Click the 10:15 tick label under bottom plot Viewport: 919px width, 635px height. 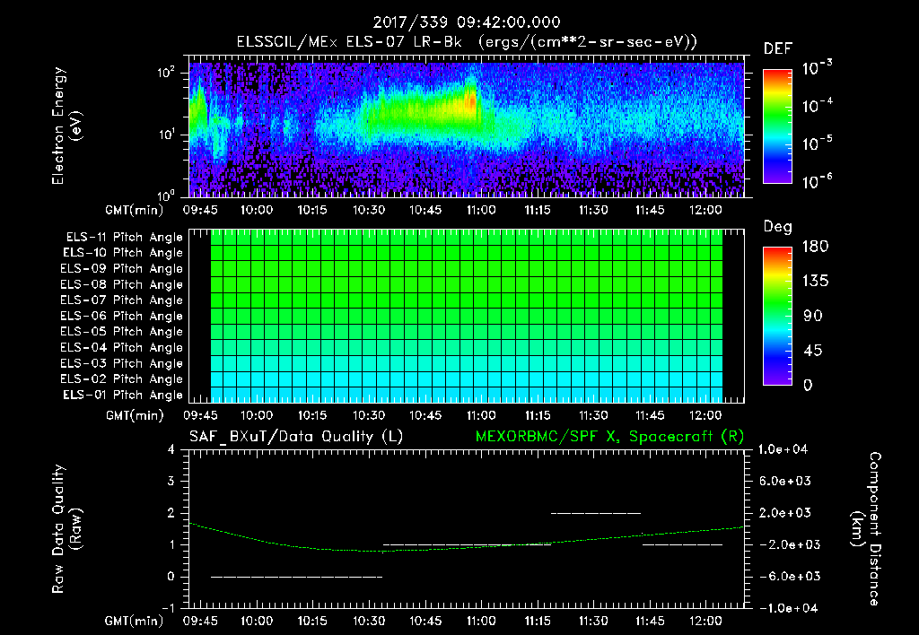(312, 621)
